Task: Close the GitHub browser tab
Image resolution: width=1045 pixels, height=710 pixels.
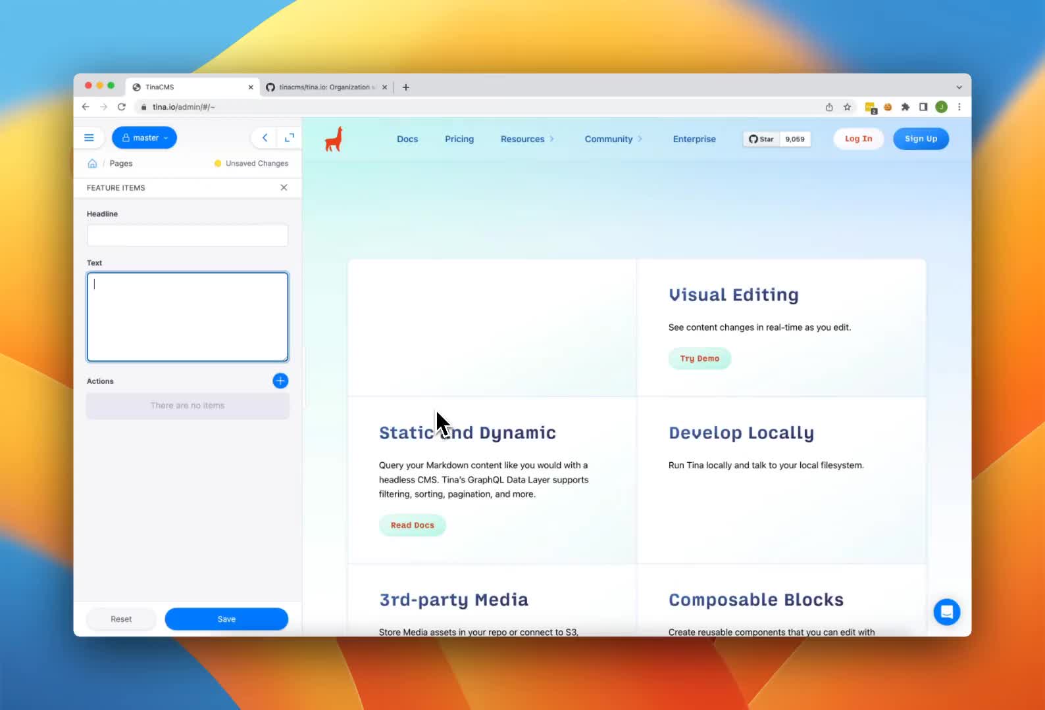Action: coord(385,87)
